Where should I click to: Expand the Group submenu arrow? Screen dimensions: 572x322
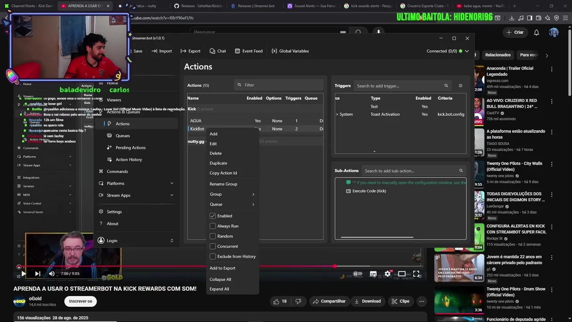pyautogui.click(x=253, y=195)
